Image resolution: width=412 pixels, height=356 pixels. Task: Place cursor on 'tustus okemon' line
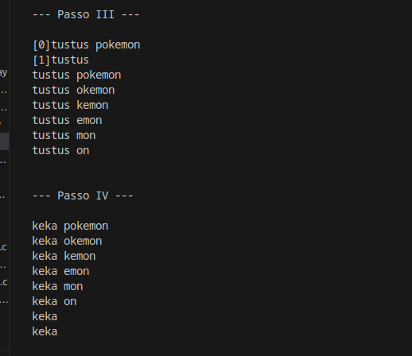tap(73, 90)
